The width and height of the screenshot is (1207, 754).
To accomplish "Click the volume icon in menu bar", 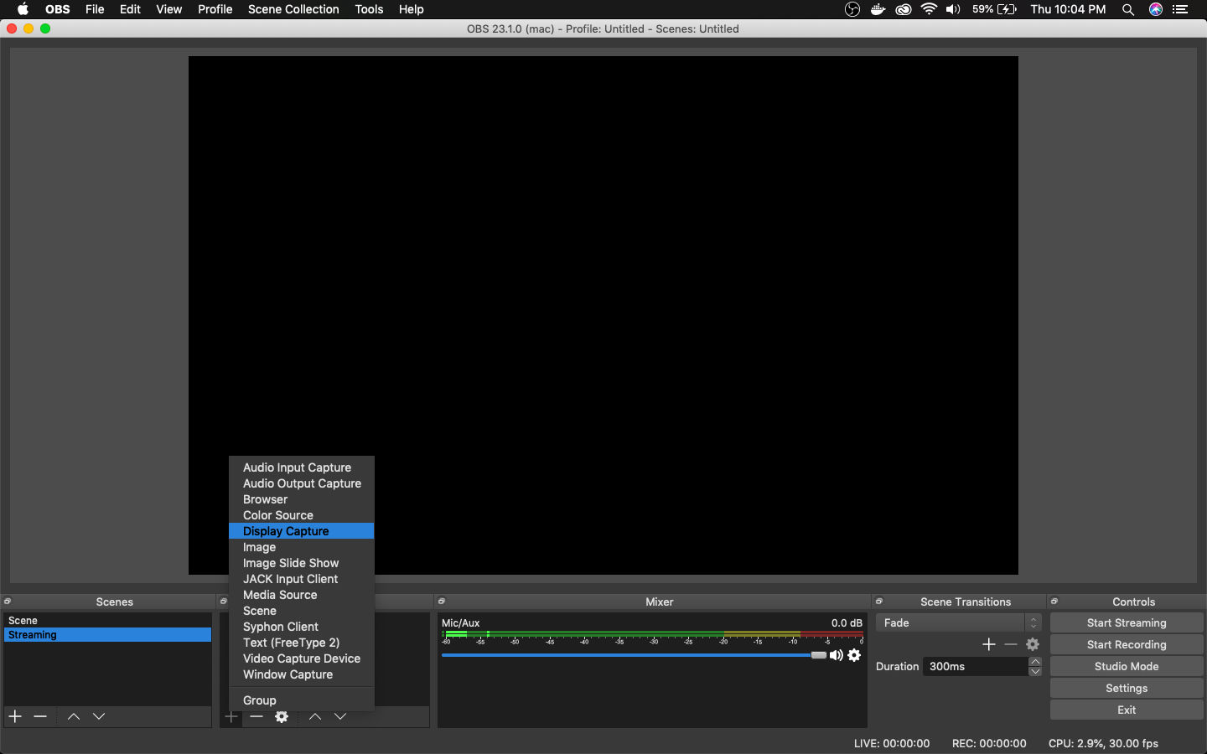I will tap(953, 9).
